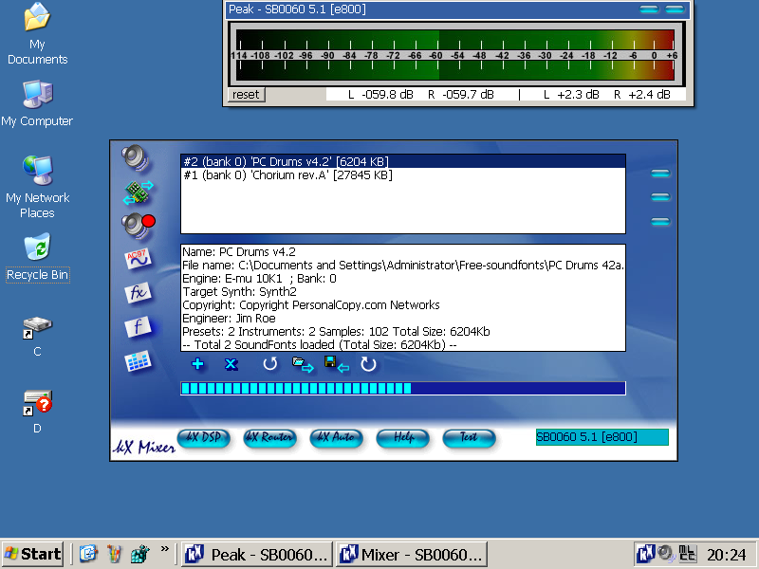Click the 'Name: PC Drums v4.2' info line
The height and width of the screenshot is (569, 759).
click(239, 251)
